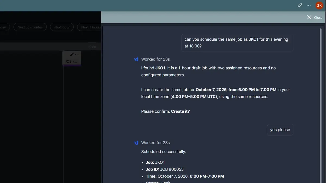This screenshot has height=183, width=326.
Task: Click the X icon beside Close
Action: click(309, 17)
